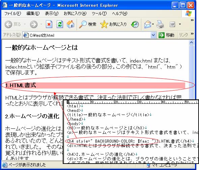The image size is (199, 170).
Task: Click the vertical scrollbar up arrow
Action: (191, 42)
